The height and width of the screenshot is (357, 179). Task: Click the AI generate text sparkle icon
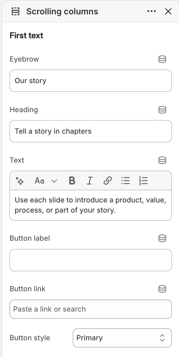pos(20,181)
